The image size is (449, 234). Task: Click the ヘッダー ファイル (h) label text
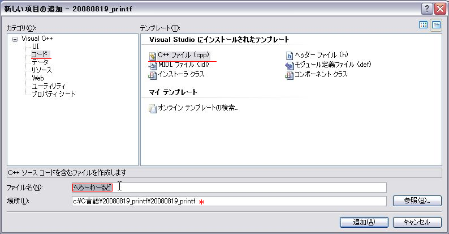click(x=322, y=55)
